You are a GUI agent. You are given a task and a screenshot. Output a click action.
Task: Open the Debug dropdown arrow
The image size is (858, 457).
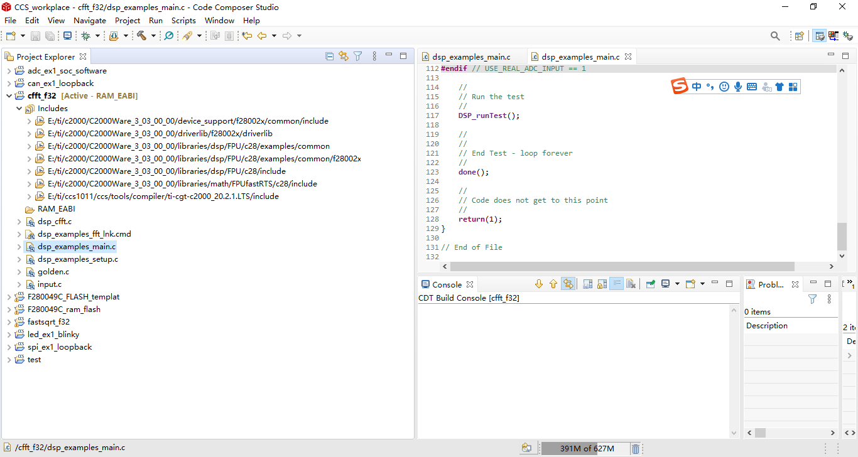pyautogui.click(x=98, y=36)
